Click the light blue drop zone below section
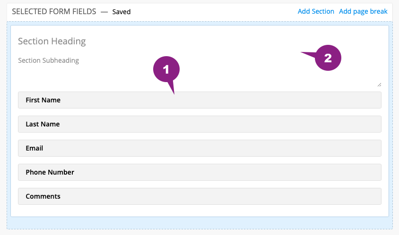The image size is (399, 235). click(x=200, y=223)
